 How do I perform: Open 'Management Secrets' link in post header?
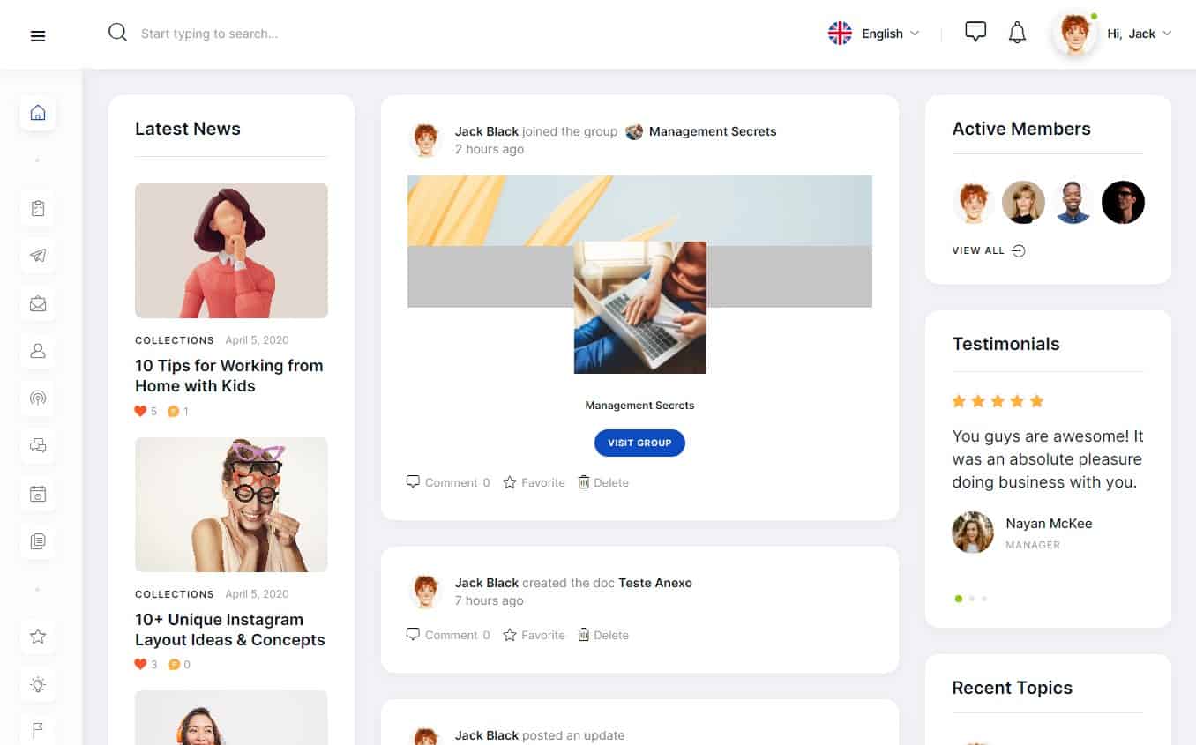coord(713,131)
